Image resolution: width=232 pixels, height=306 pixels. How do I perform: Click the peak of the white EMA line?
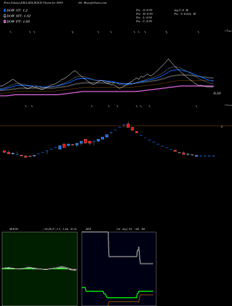(x=168, y=59)
